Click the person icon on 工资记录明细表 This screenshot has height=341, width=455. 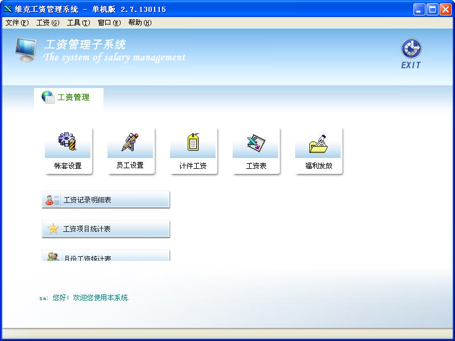52,200
